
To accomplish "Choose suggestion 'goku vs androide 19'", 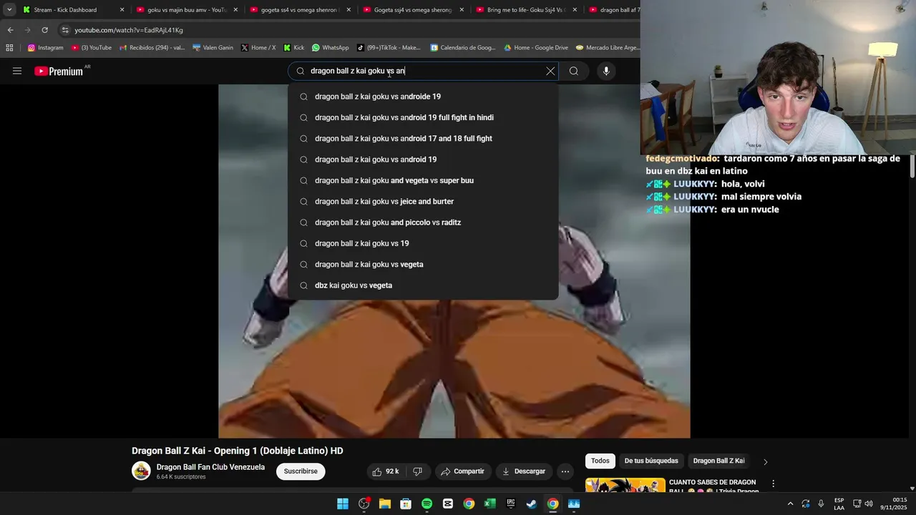I will click(423, 97).
